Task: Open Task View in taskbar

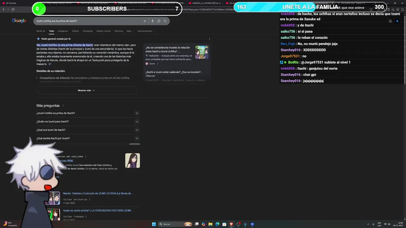Action: point(196,224)
